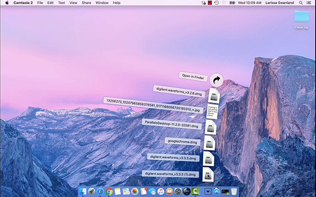Open the Window menu
Screen dimensions: 316x197
102,3
